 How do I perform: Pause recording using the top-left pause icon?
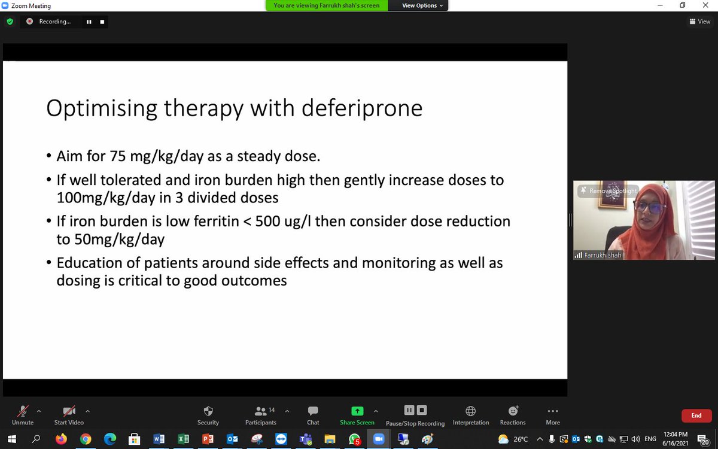click(89, 22)
